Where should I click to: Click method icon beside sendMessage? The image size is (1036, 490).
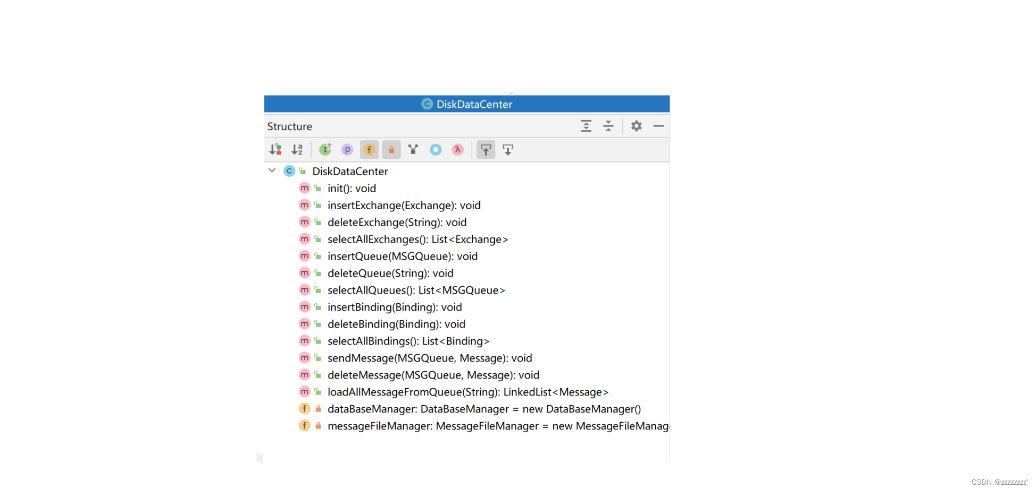coord(305,358)
